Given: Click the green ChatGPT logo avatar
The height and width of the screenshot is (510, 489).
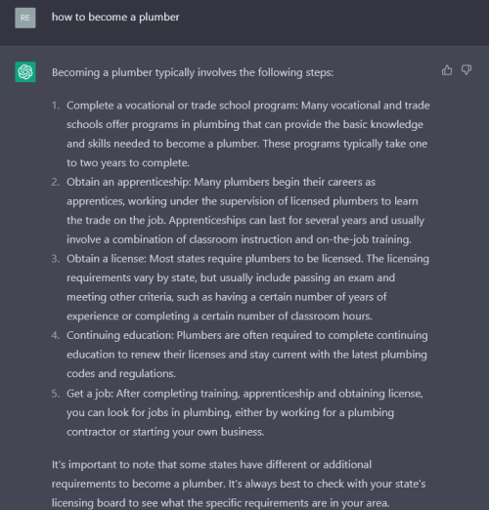Looking at the screenshot, I should coord(25,72).
